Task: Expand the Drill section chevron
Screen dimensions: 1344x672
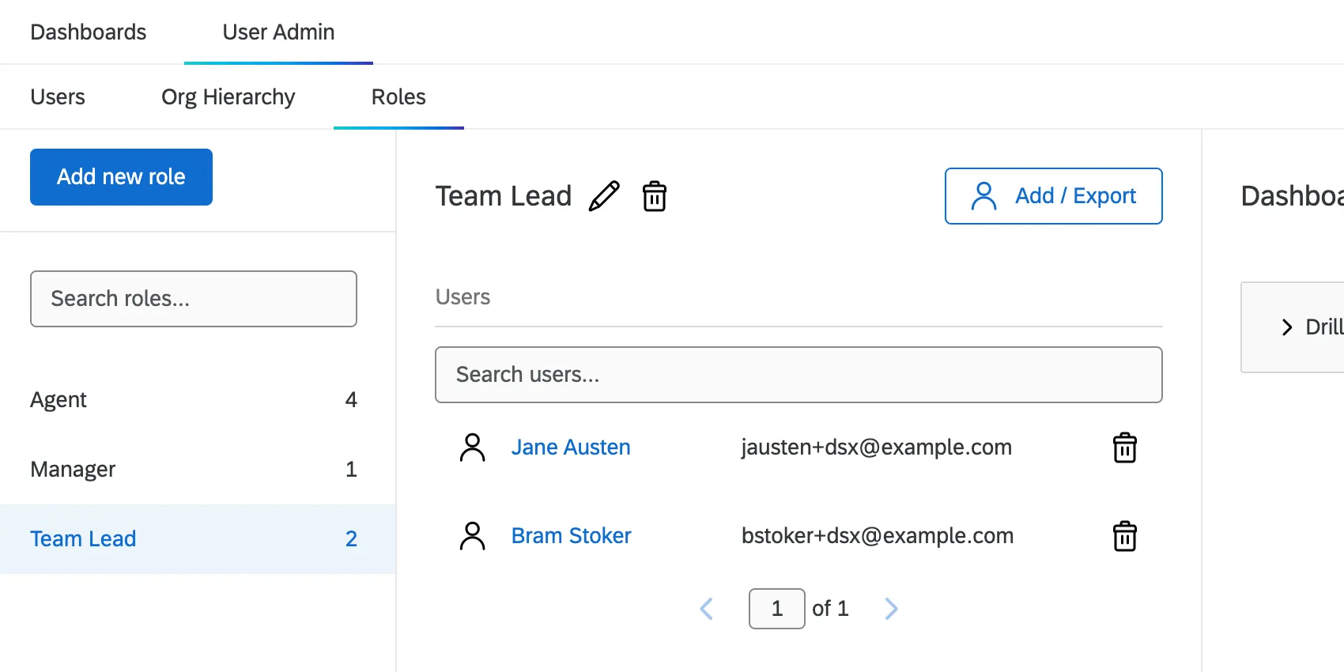Action: click(x=1287, y=327)
